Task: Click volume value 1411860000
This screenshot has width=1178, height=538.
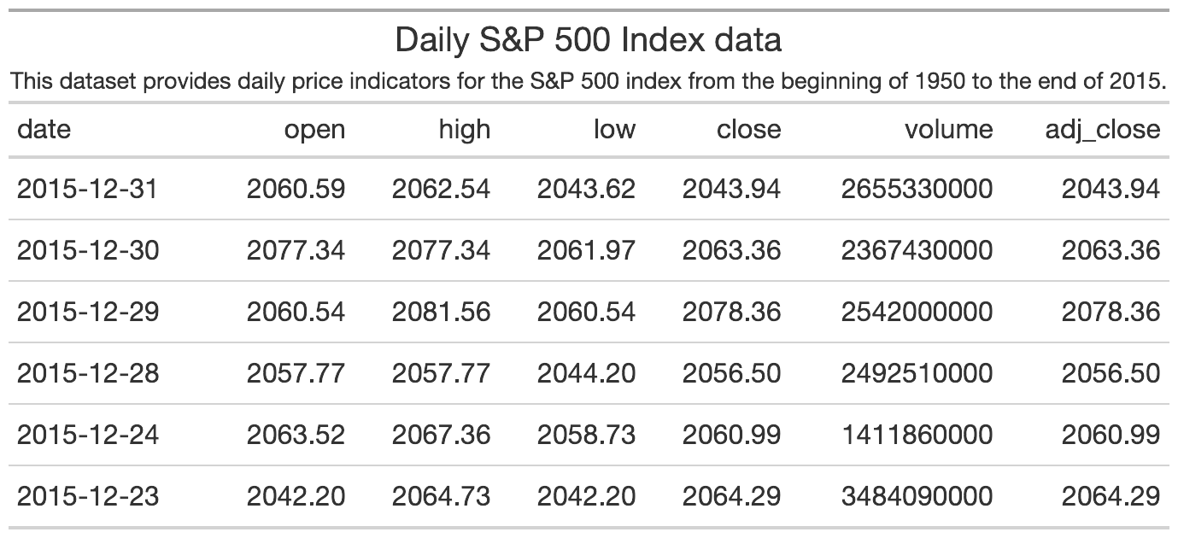Action: coord(917,435)
